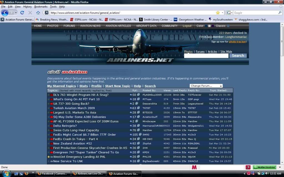Click the red McAfee search magnifier icon
The width and height of the screenshot is (284, 177).
point(248,167)
